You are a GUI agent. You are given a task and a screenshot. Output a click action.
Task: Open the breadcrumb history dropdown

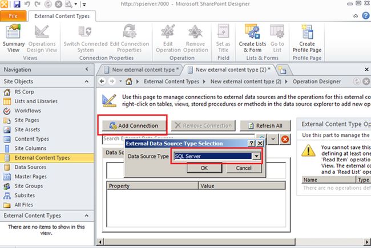pyautogui.click(x=120, y=82)
